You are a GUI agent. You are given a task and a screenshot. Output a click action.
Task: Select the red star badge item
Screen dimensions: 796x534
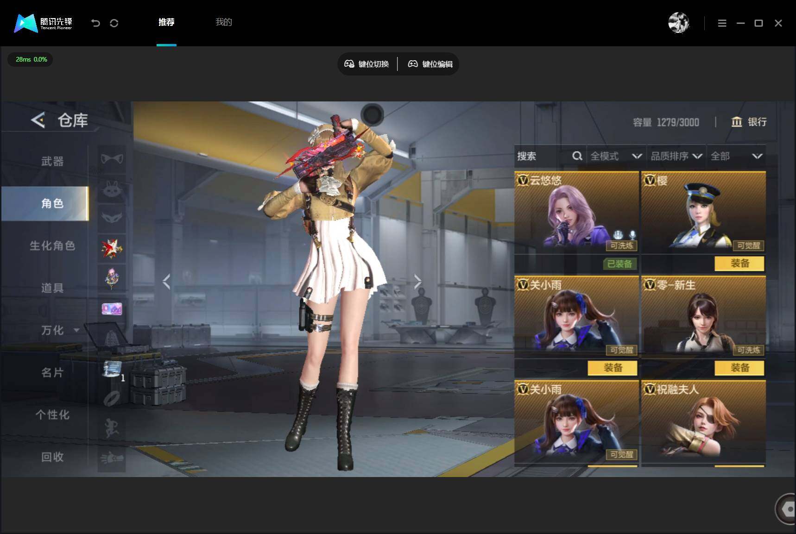[x=112, y=248]
